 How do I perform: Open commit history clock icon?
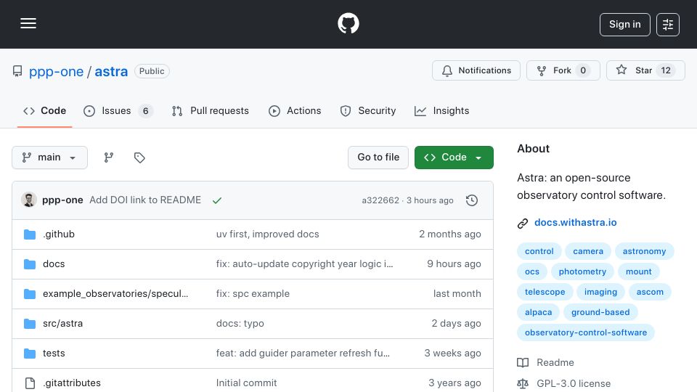(472, 200)
